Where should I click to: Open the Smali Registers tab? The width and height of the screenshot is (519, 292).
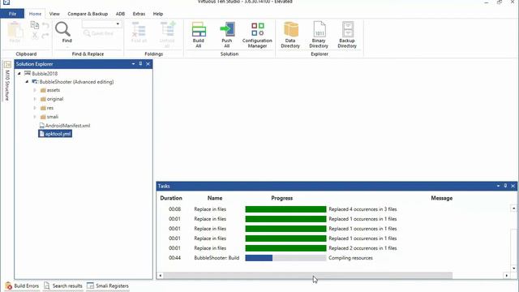click(x=108, y=286)
